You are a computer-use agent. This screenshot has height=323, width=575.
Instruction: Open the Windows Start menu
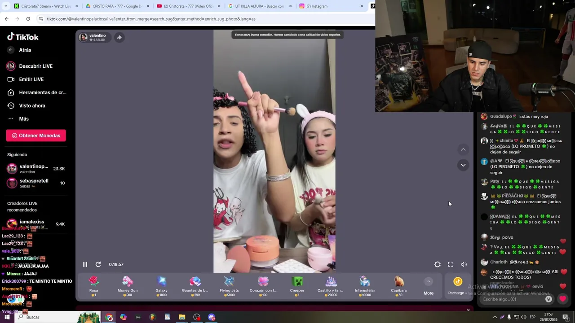[x=7, y=317]
